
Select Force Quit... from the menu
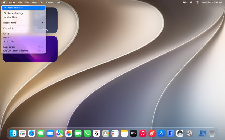(23, 28)
